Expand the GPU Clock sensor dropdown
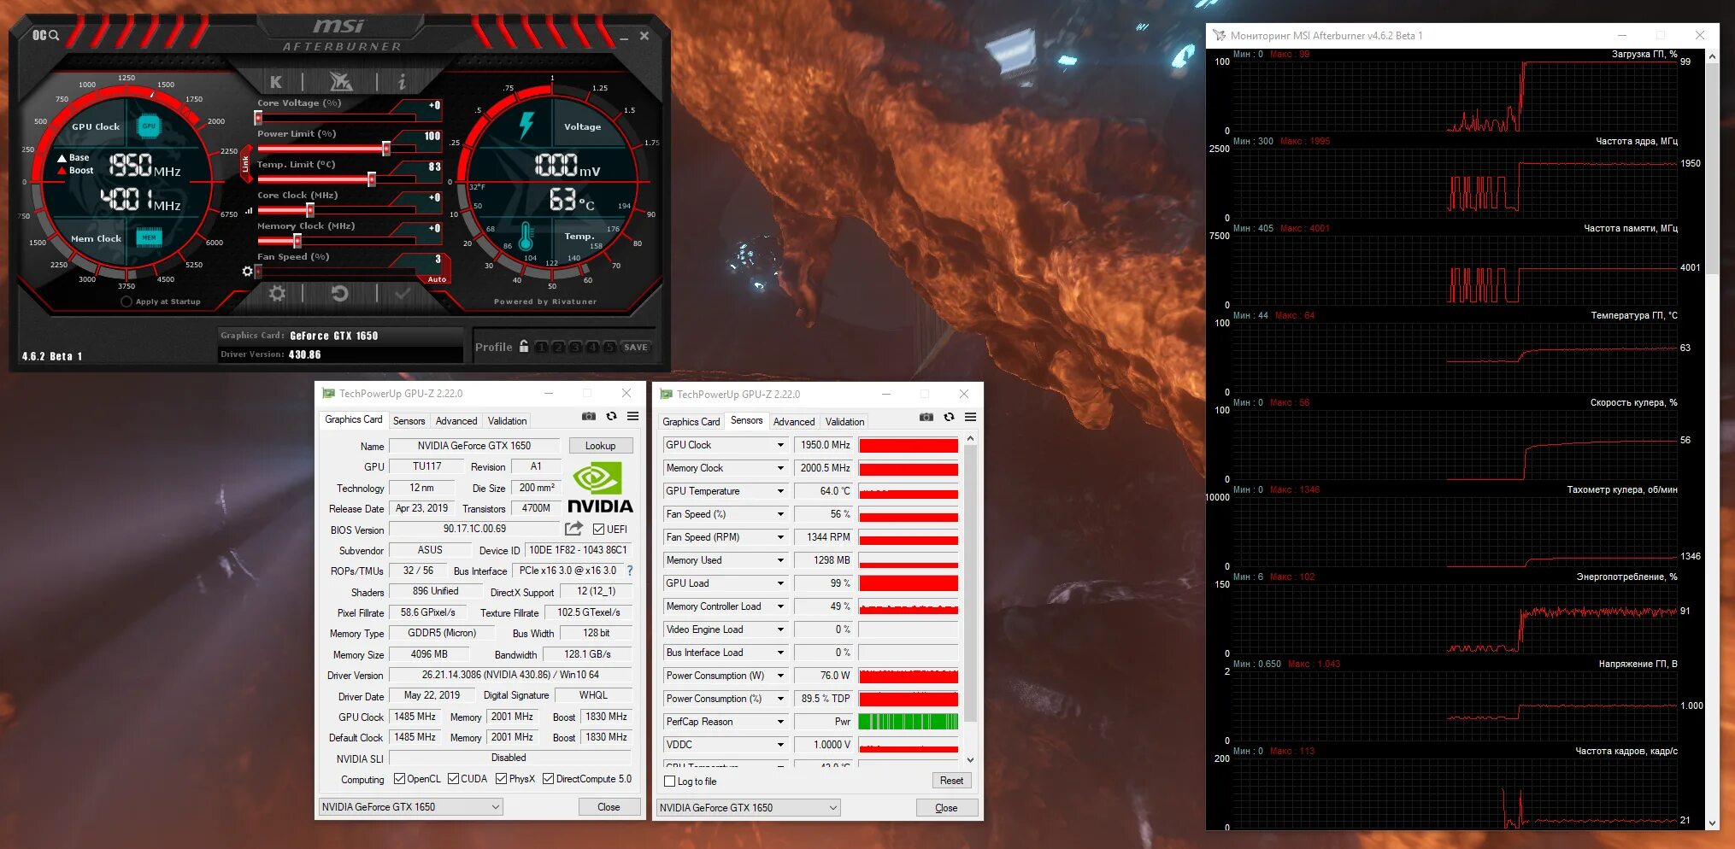Image resolution: width=1735 pixels, height=849 pixels. pos(780,445)
